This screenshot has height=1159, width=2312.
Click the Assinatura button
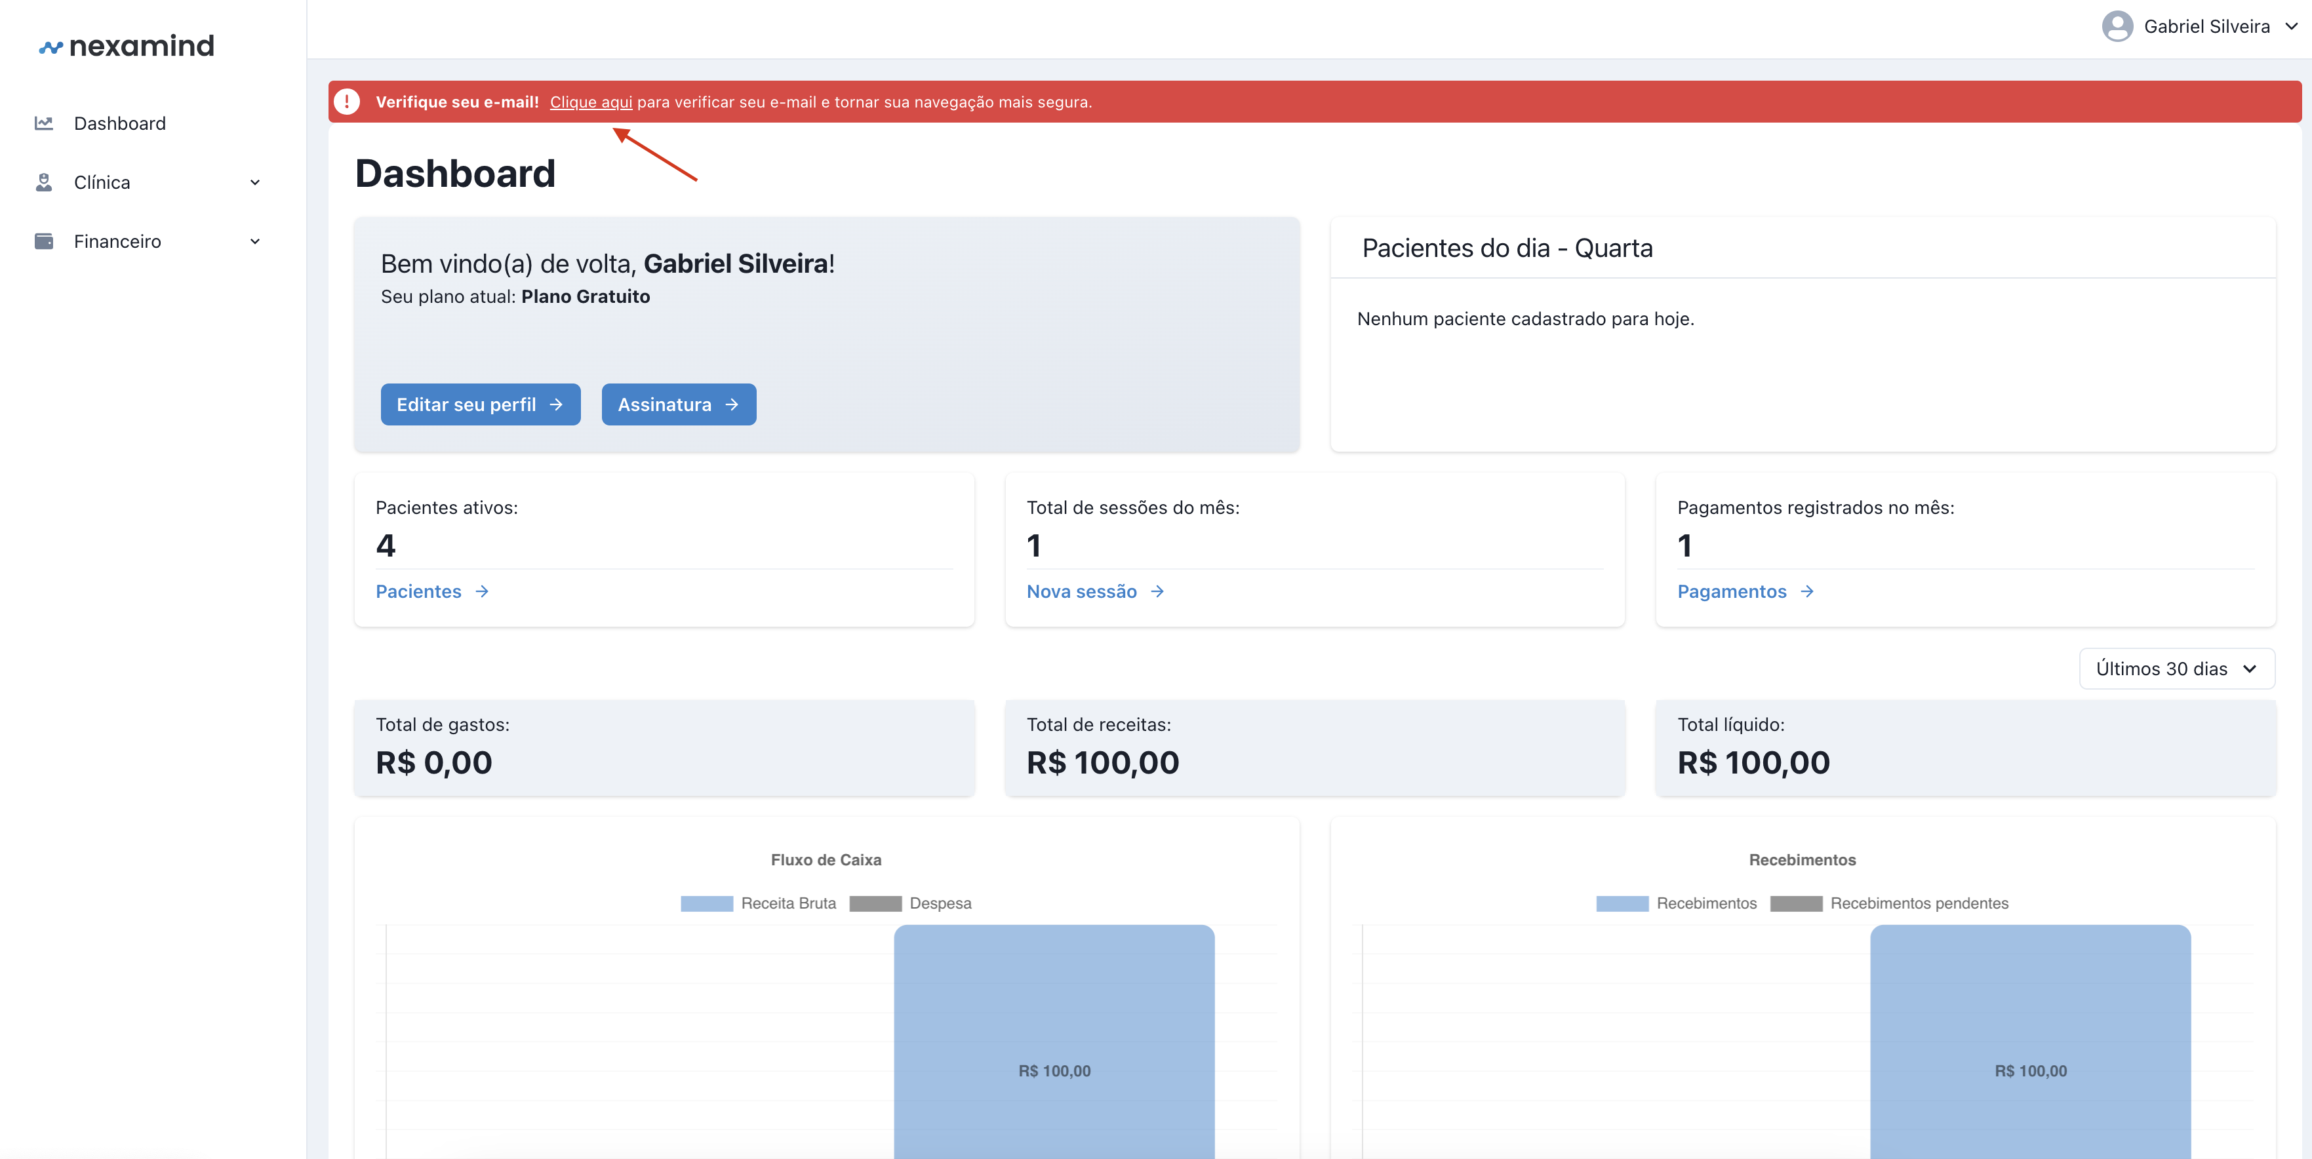pyautogui.click(x=679, y=404)
